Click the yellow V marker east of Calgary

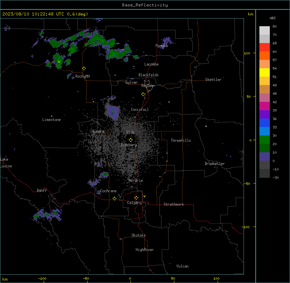pos(144,196)
